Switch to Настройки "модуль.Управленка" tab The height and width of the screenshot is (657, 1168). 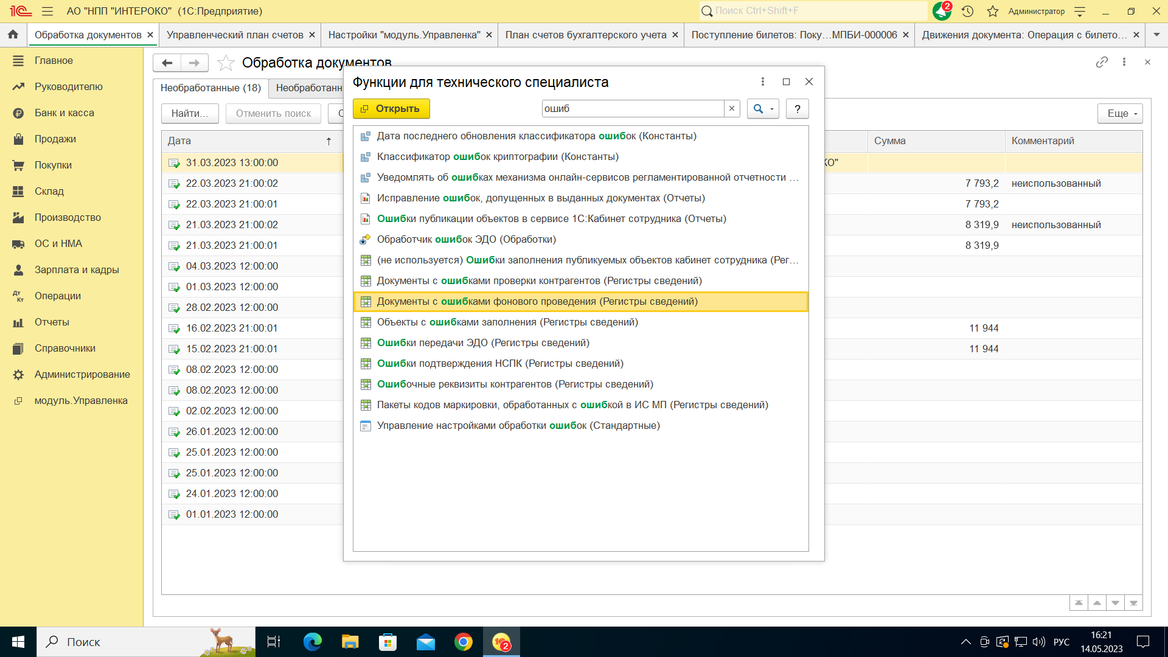pos(405,35)
